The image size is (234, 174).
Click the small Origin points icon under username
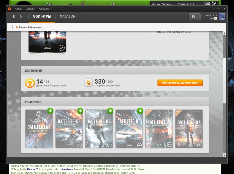[x=216, y=18]
